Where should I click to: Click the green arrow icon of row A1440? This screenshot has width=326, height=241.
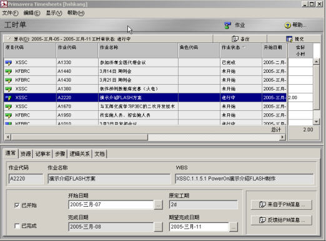(x=9, y=72)
